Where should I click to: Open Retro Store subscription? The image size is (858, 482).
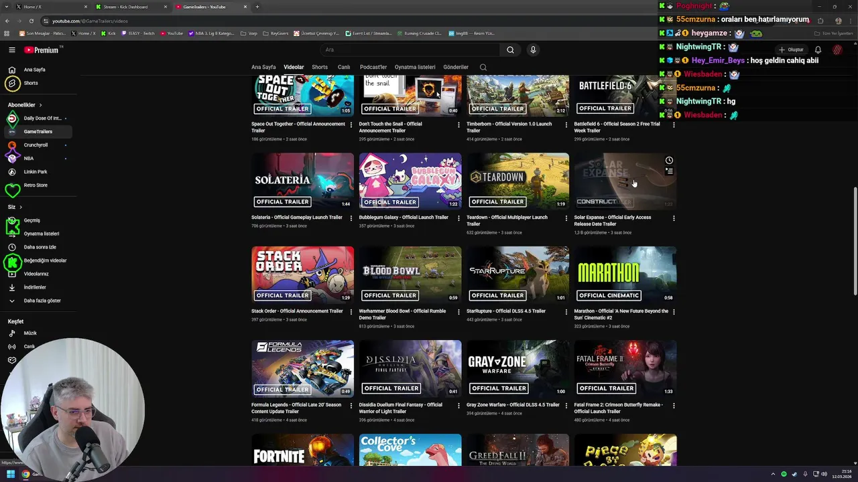coord(37,185)
